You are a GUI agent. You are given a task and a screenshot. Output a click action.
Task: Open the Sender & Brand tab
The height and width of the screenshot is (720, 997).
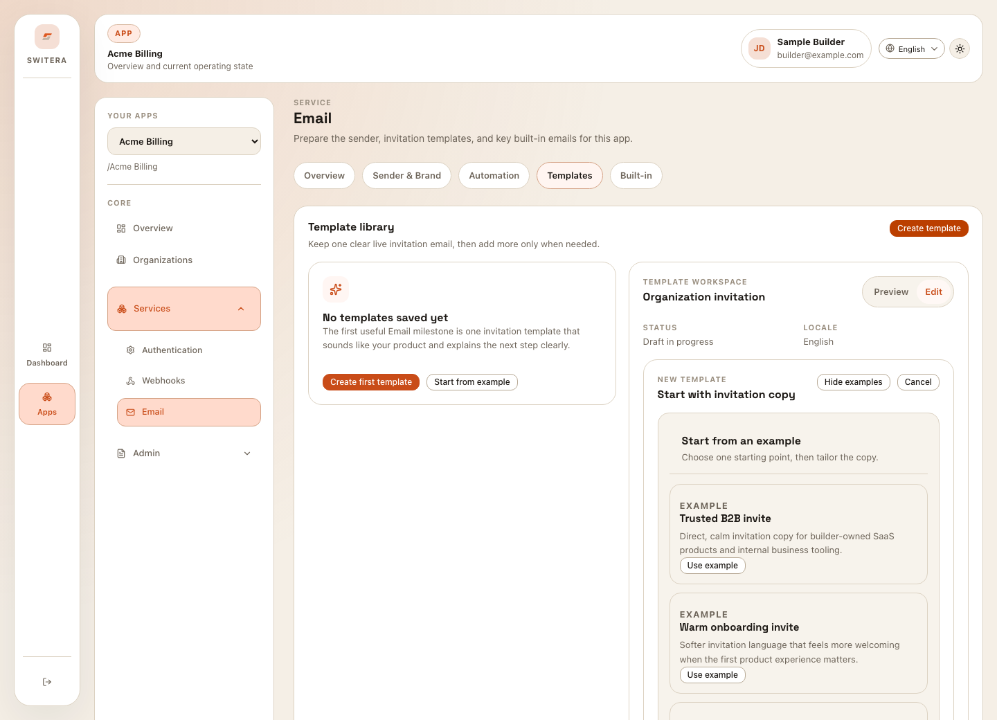click(x=406, y=176)
